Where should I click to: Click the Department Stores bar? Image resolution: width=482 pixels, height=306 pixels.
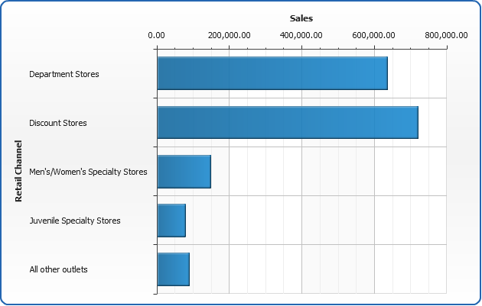click(x=272, y=73)
